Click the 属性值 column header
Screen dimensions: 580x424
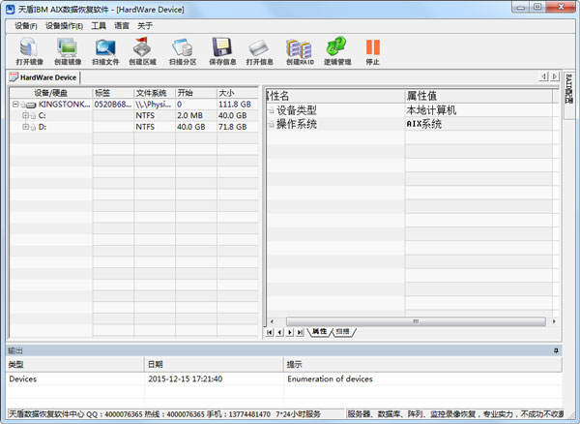point(478,96)
